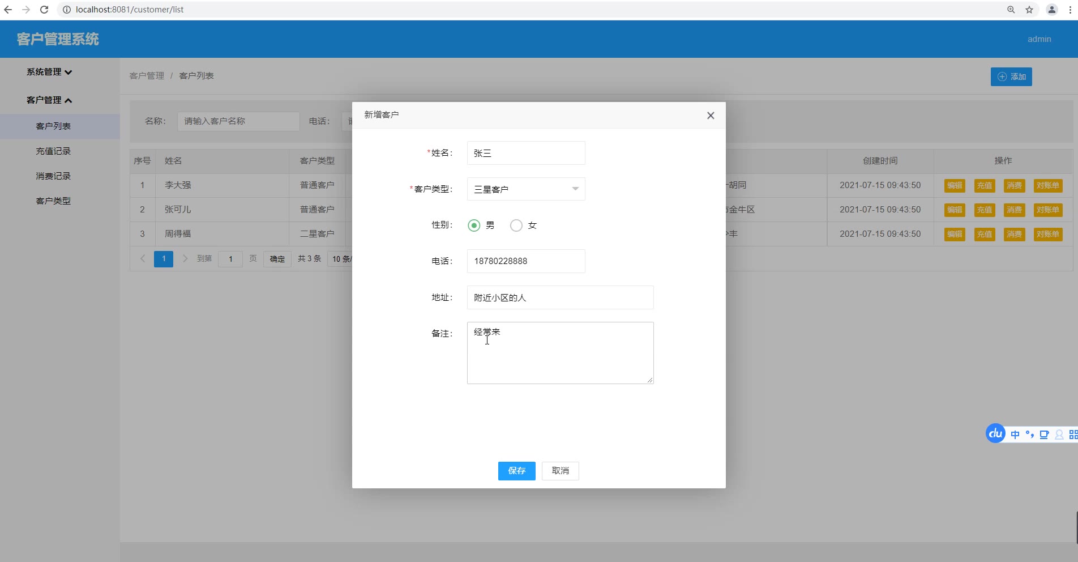Click 消费 for the 周得福 row
Viewport: 1078px width, 562px height.
pyautogui.click(x=1014, y=235)
